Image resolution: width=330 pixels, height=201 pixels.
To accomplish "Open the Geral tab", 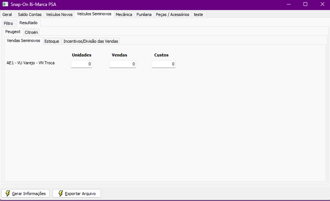I will point(7,14).
